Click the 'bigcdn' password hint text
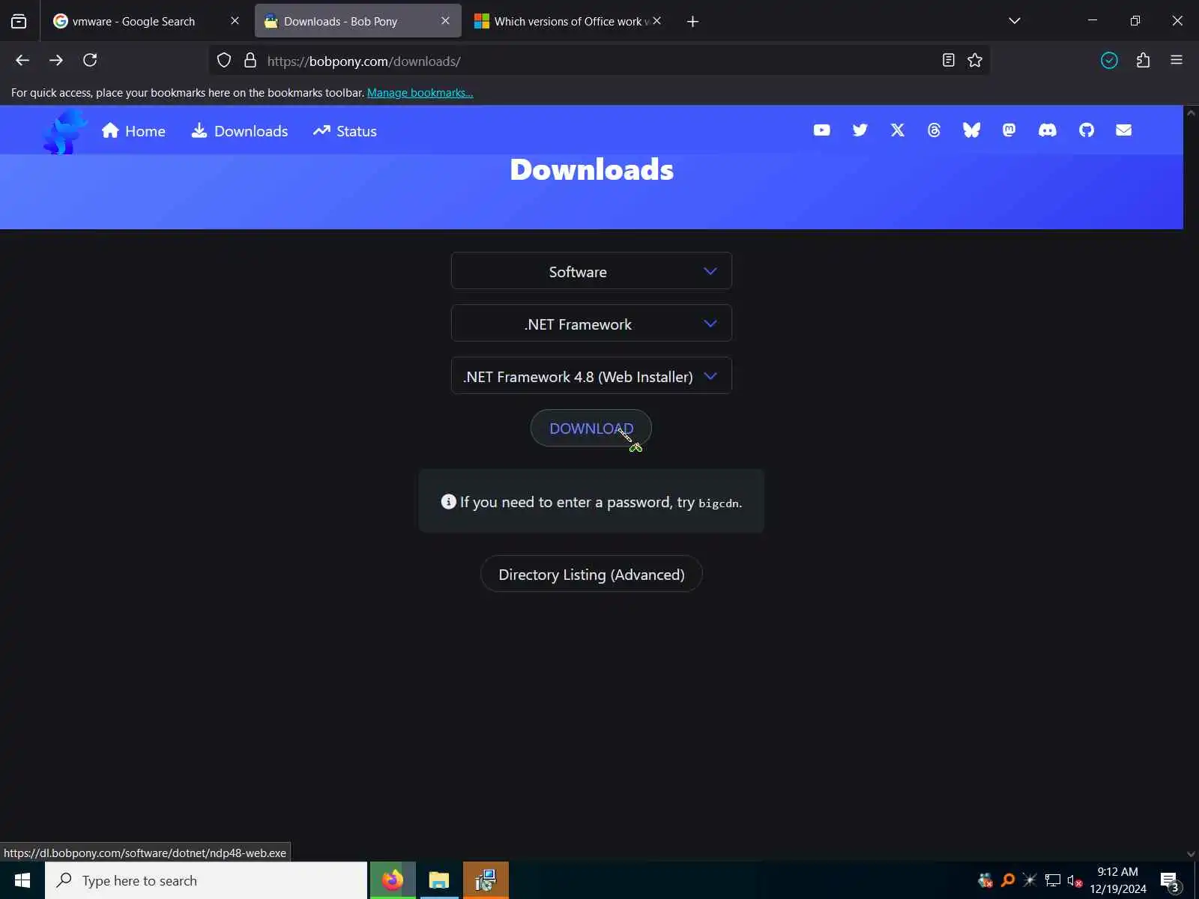Image resolution: width=1199 pixels, height=899 pixels. coord(719,503)
